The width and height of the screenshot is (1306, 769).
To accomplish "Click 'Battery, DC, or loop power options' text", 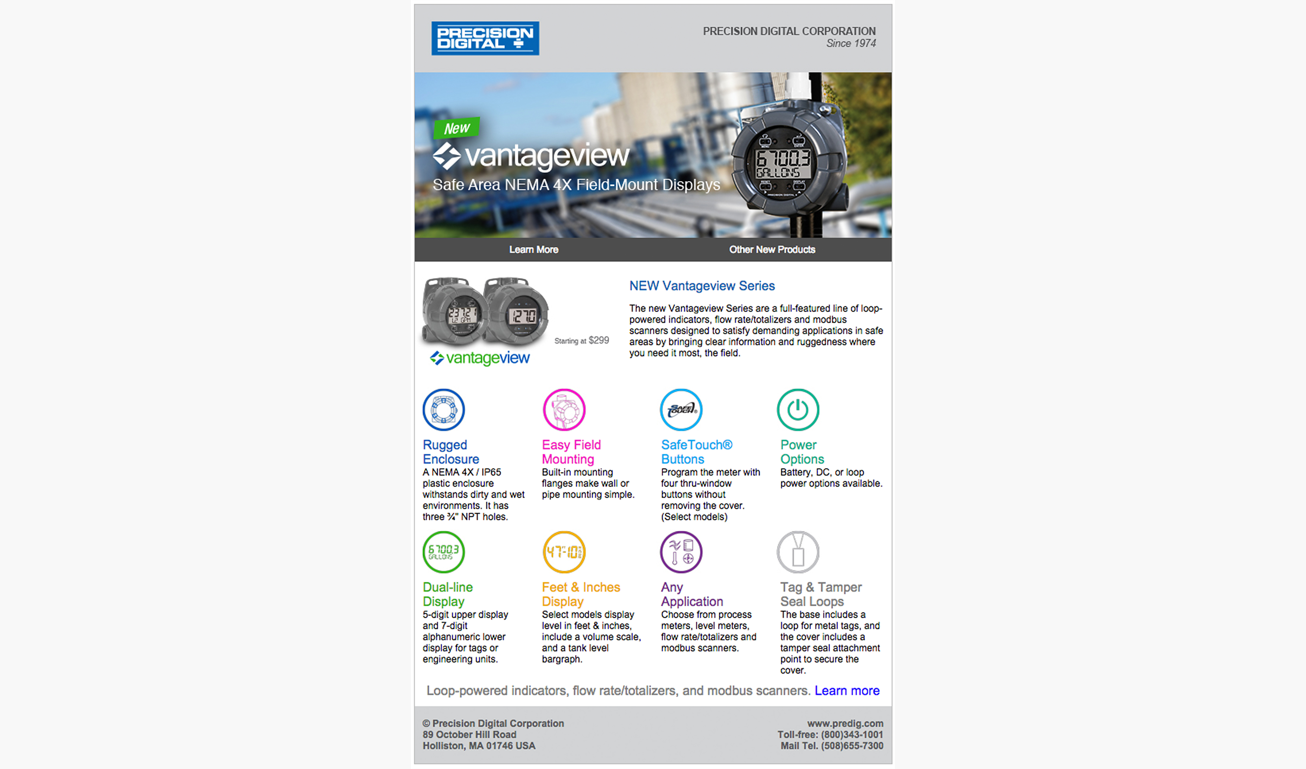I will click(831, 477).
